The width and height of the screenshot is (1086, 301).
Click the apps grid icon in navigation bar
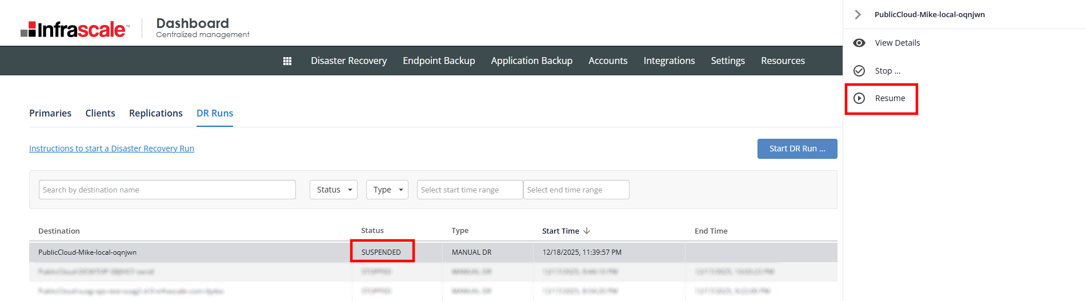(287, 61)
